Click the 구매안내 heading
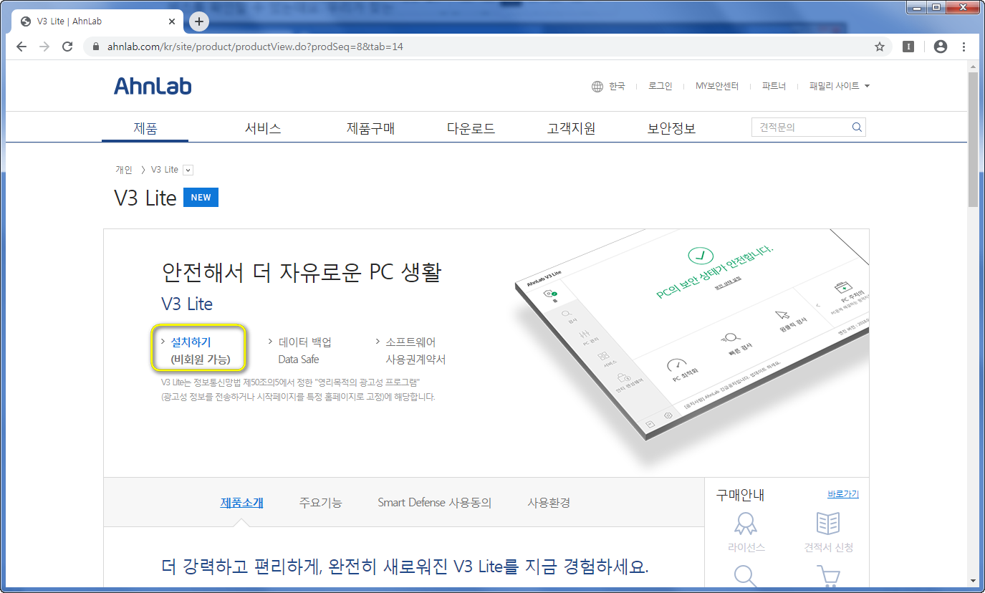Viewport: 985px width, 593px height. point(741,495)
